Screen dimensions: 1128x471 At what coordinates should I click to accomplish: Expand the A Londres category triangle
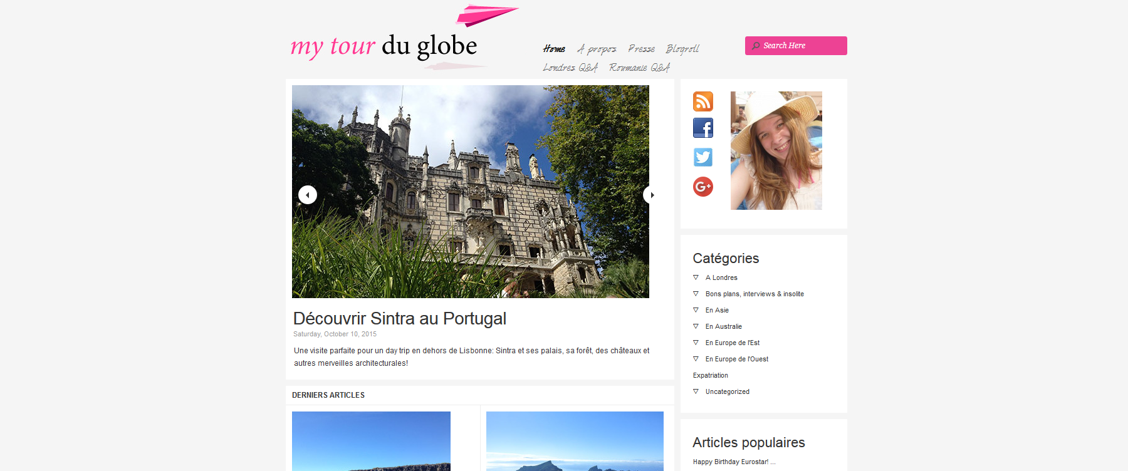click(x=696, y=277)
